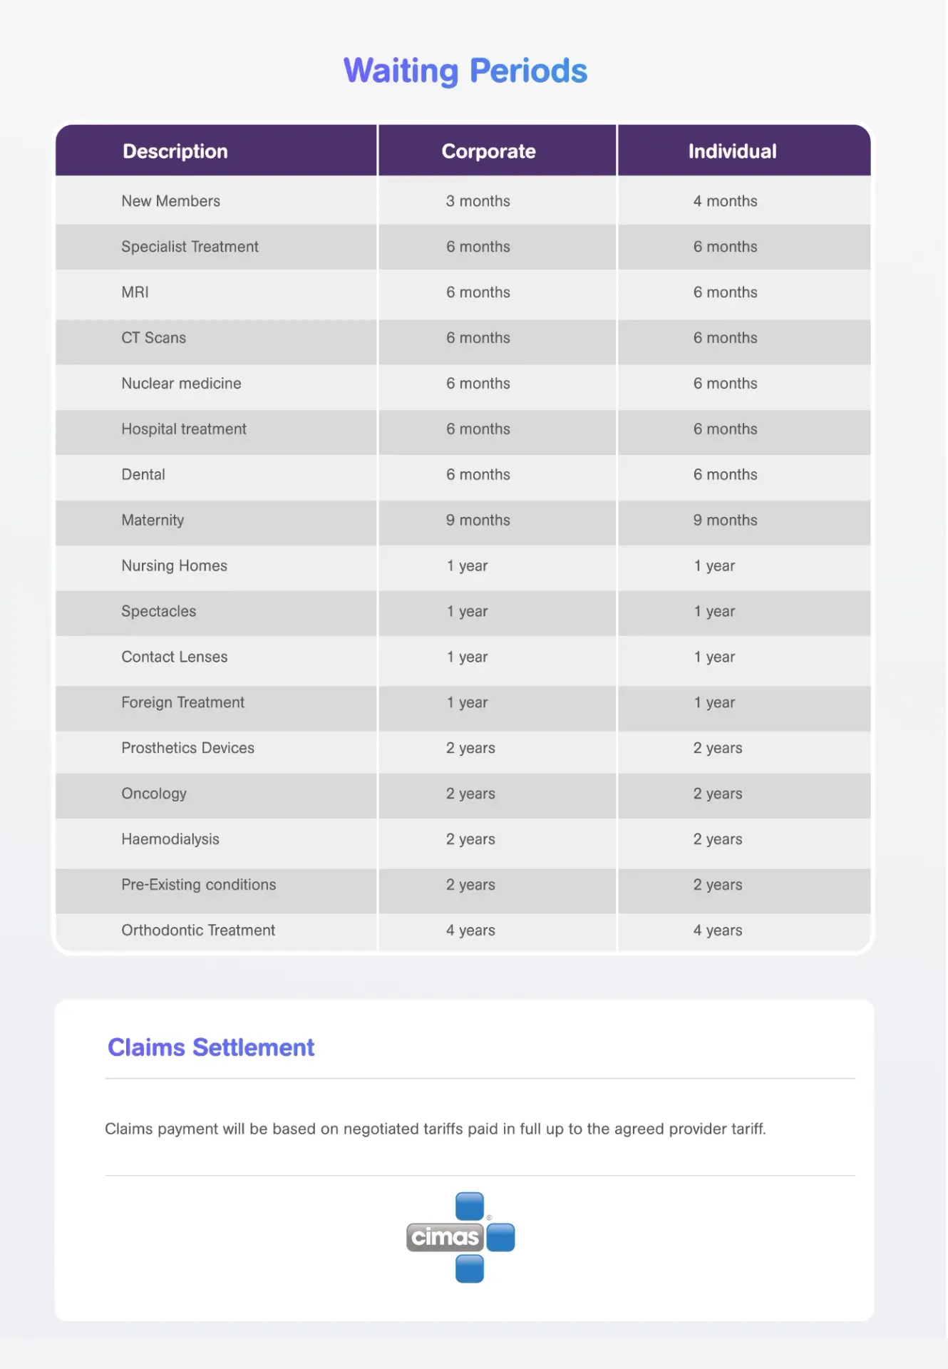Click the Corporate value for Maternity
Screen dimensions: 948x1369
[478, 521]
